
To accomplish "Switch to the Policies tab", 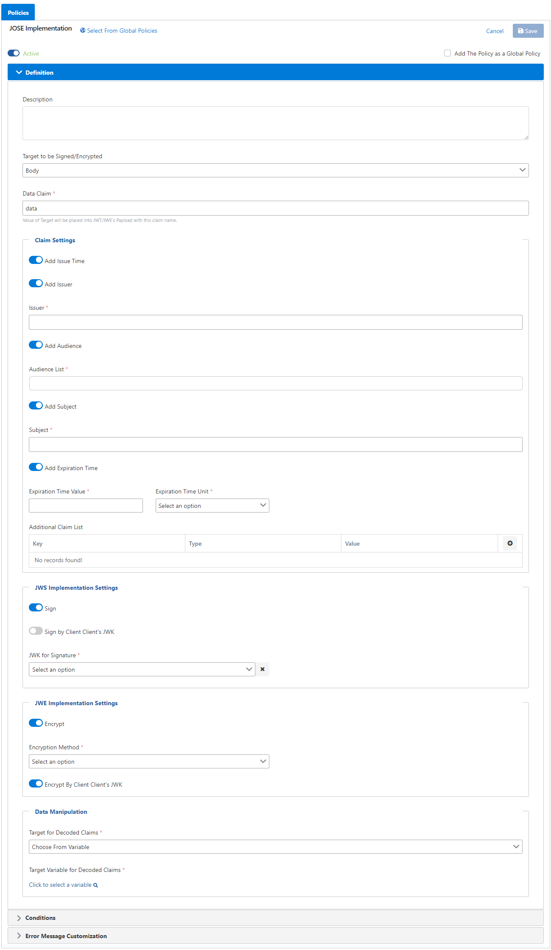I will coord(18,13).
